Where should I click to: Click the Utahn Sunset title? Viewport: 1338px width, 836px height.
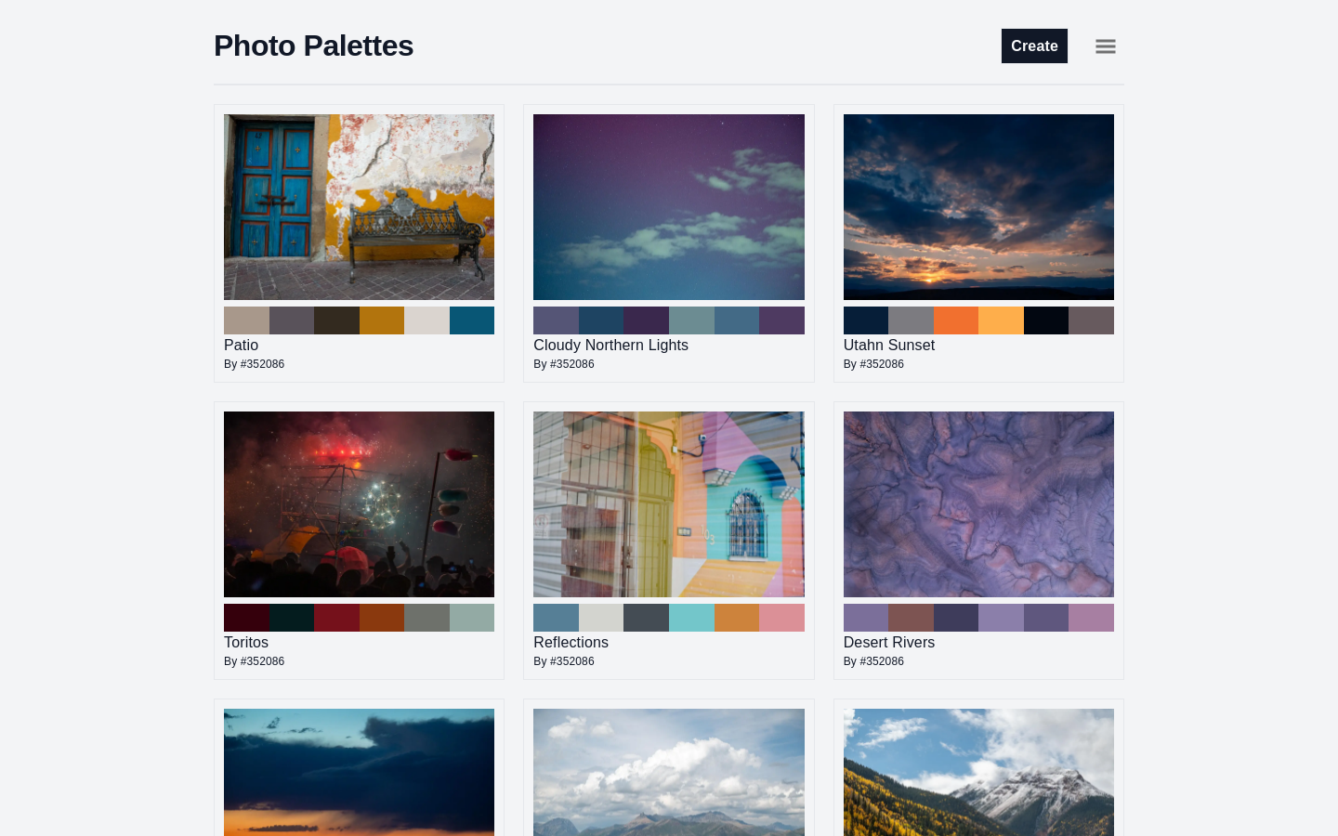pos(888,345)
